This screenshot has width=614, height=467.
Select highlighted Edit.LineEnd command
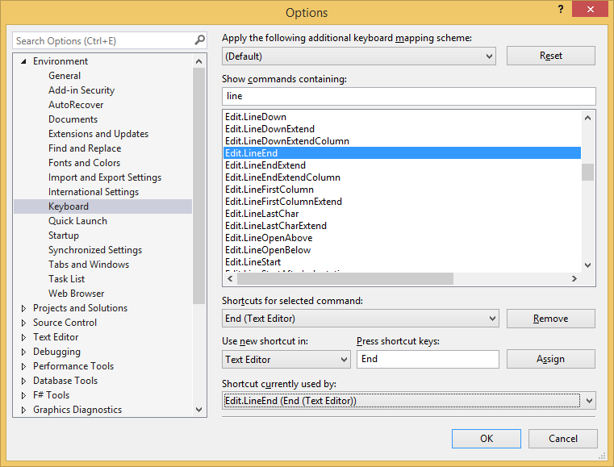pyautogui.click(x=402, y=153)
